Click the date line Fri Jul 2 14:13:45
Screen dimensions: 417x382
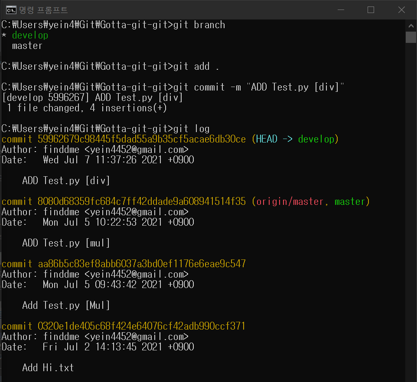98,347
